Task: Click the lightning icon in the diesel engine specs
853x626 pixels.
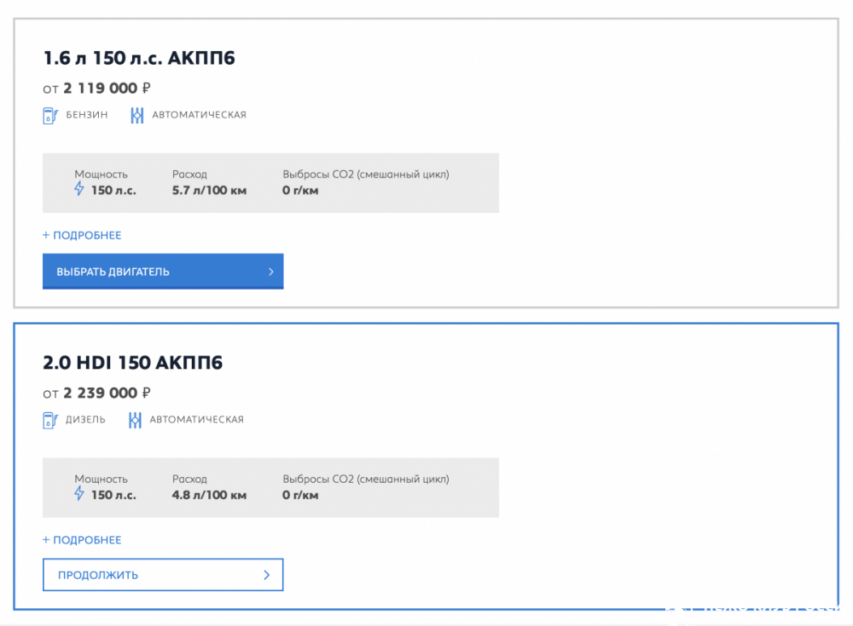Action: click(80, 495)
